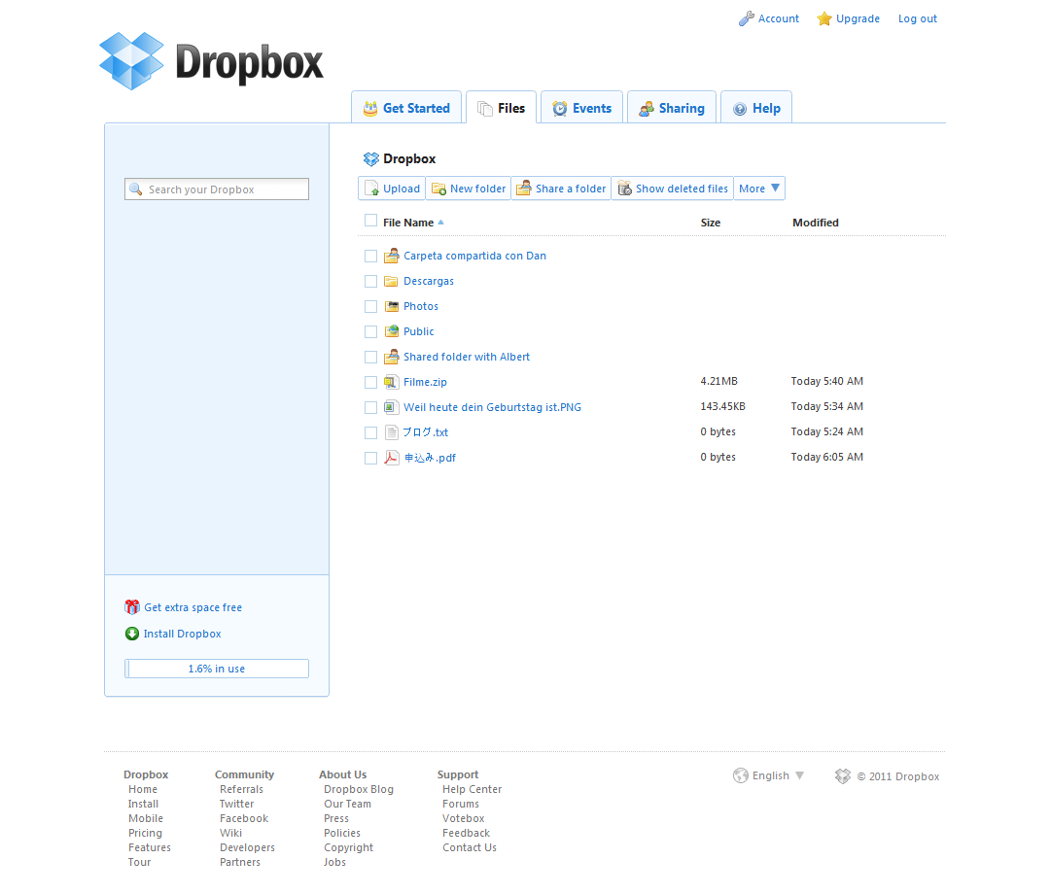The height and width of the screenshot is (894, 1050).
Task: Click the 1.6% in use storage bar
Action: (217, 669)
